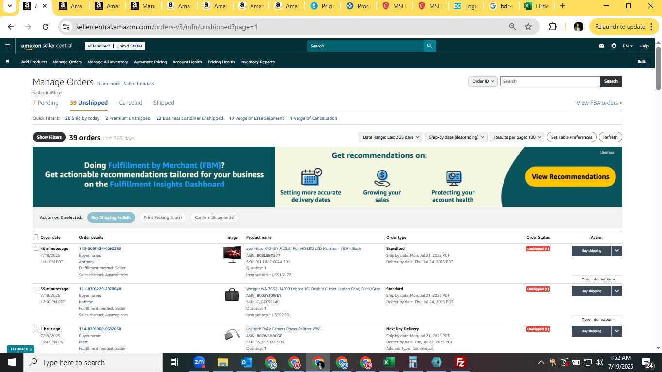Click Set Table Preferences button
This screenshot has width=662, height=372.
(x=571, y=137)
